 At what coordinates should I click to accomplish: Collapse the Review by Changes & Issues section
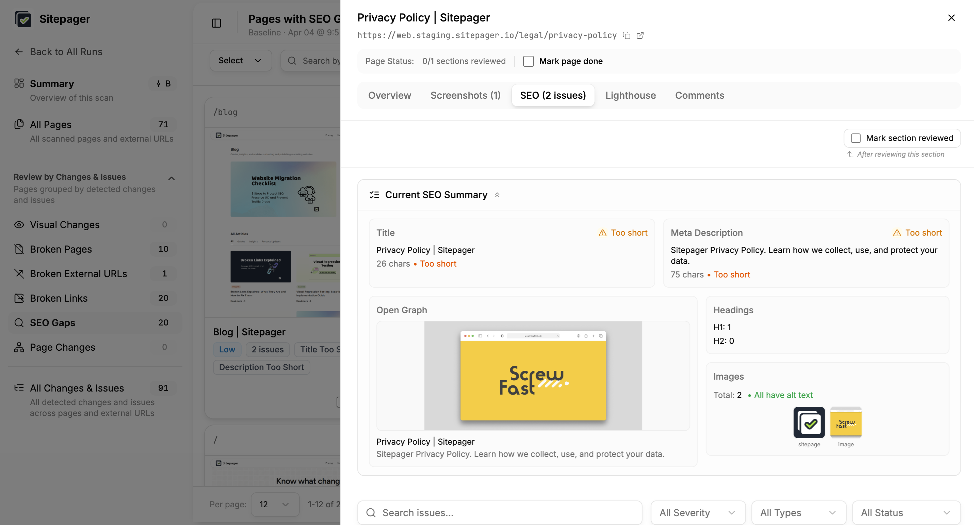(171, 178)
